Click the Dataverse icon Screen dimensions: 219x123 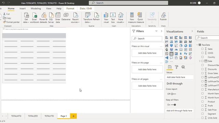pos(66,17)
